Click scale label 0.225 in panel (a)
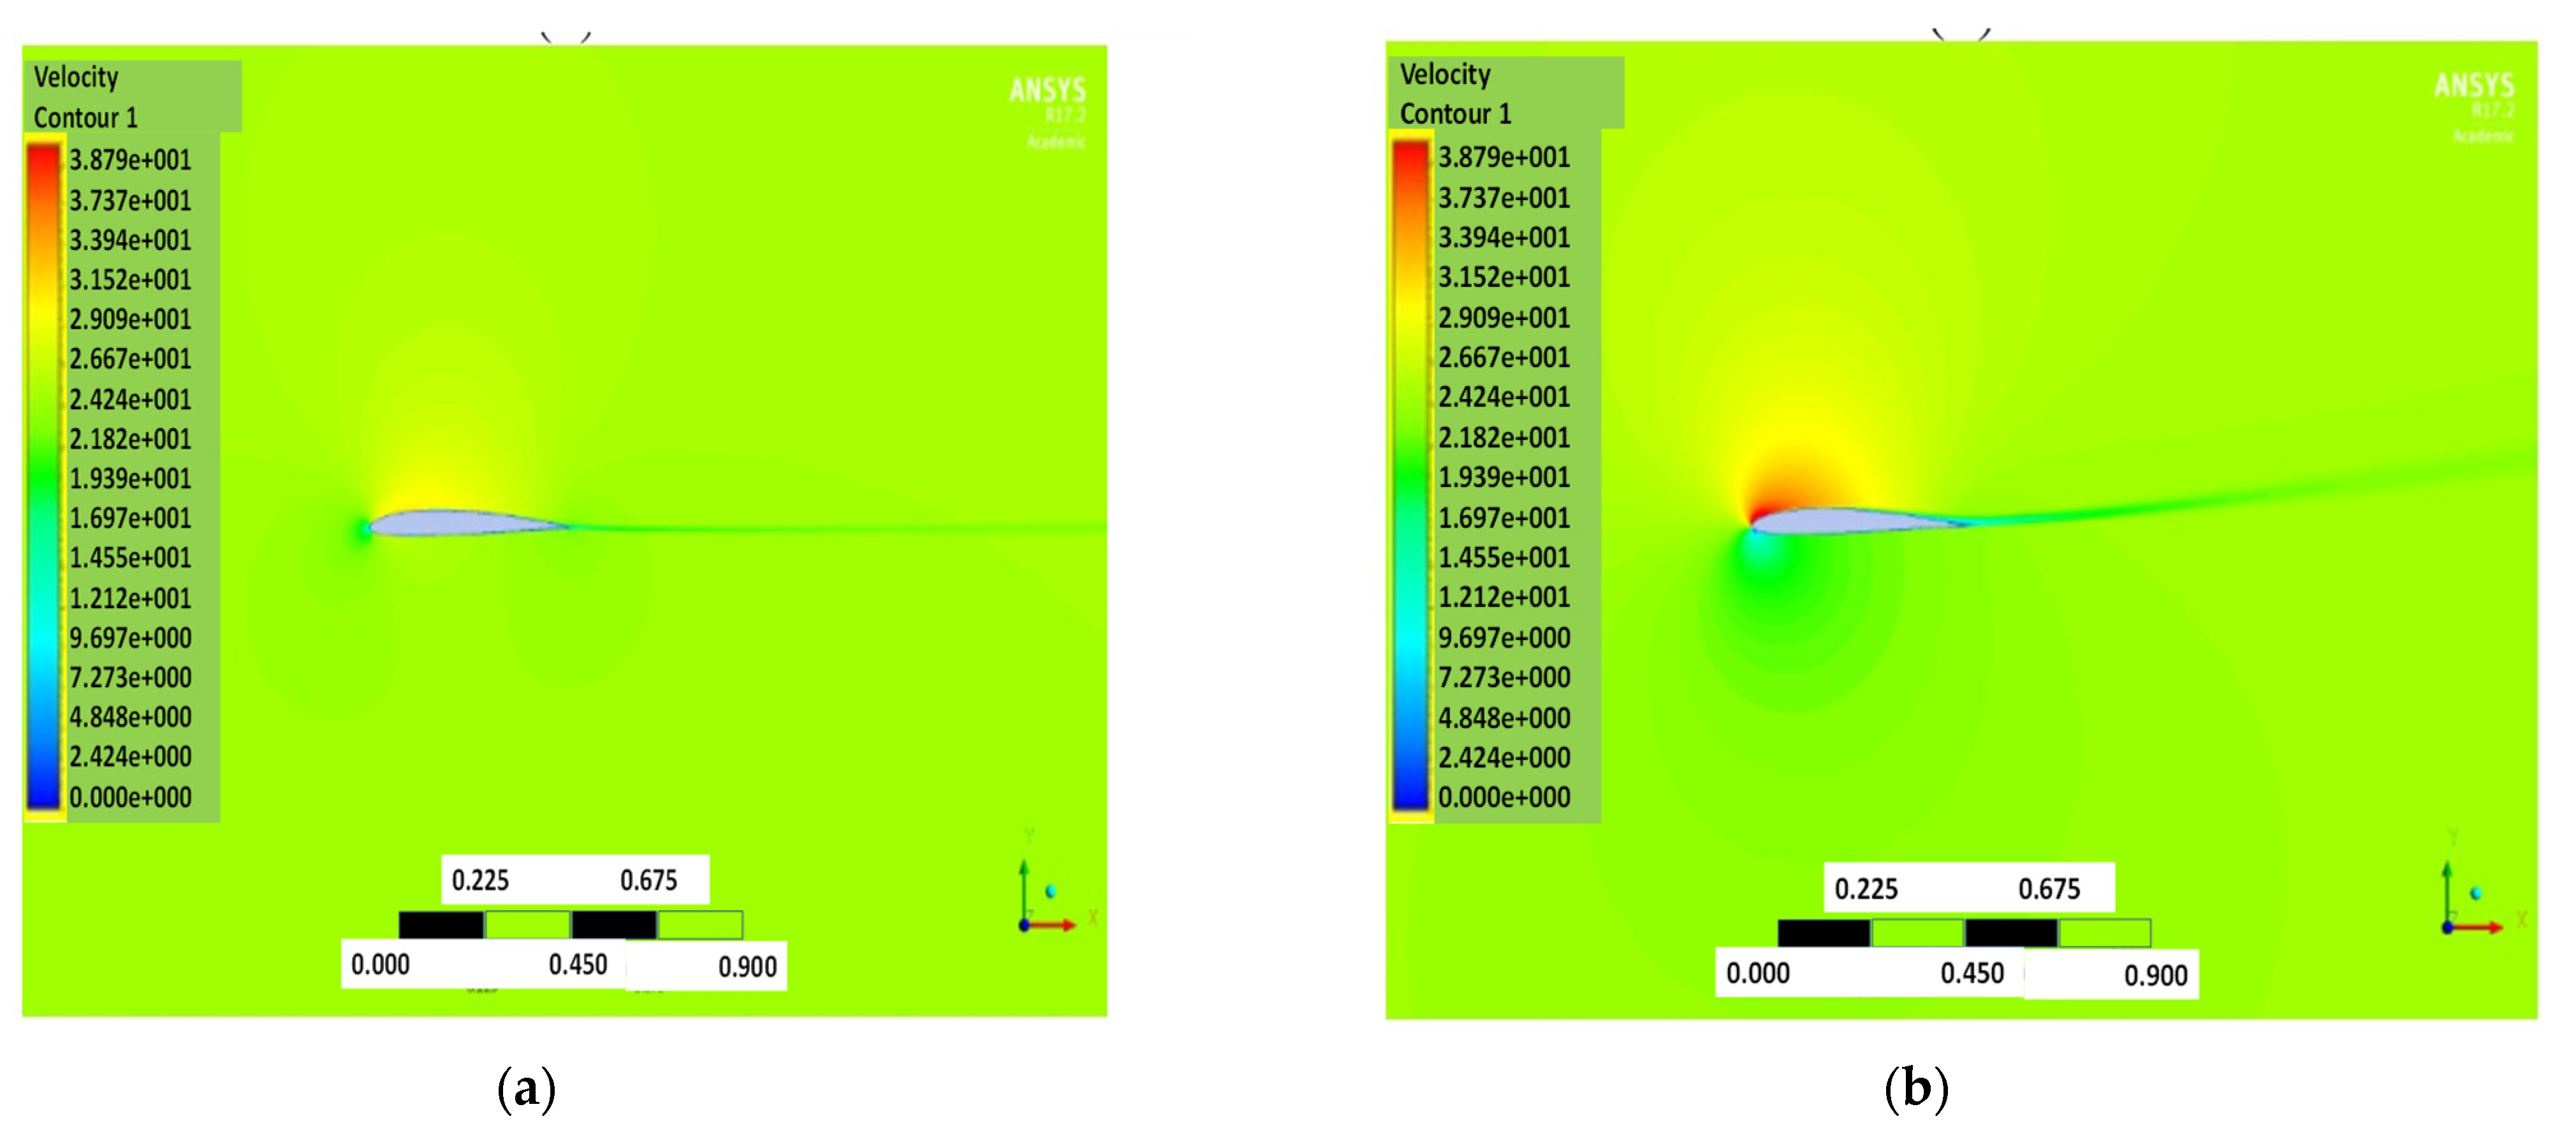Screen dimensions: 2576x1137 [x=480, y=880]
